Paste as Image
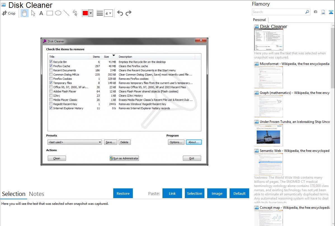Screen dimensions: 335x226 click(x=217, y=193)
